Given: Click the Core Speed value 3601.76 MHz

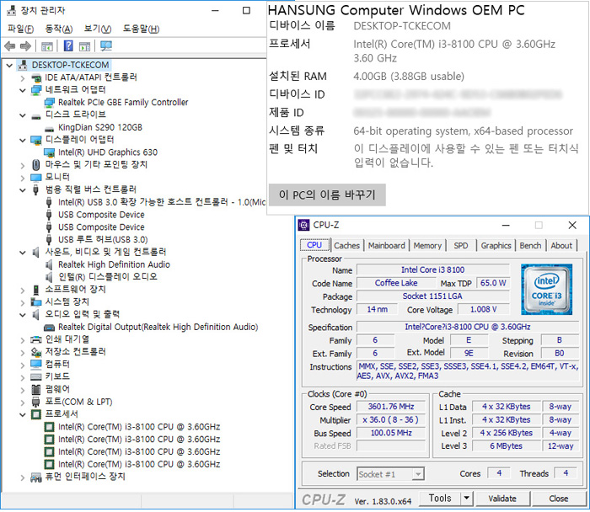Looking at the screenshot, I should (x=391, y=407).
